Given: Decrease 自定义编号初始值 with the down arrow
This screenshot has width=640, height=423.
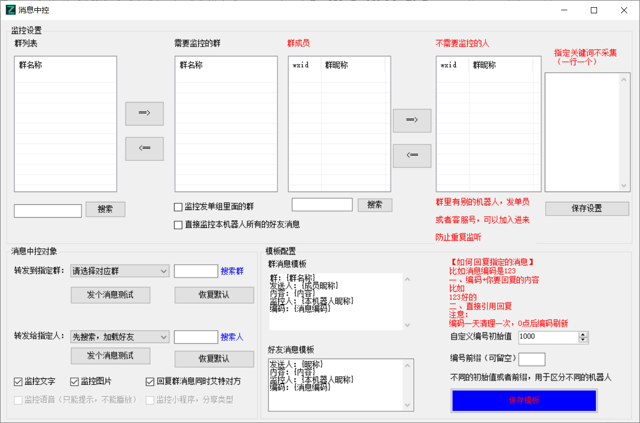Looking at the screenshot, I should (583, 340).
